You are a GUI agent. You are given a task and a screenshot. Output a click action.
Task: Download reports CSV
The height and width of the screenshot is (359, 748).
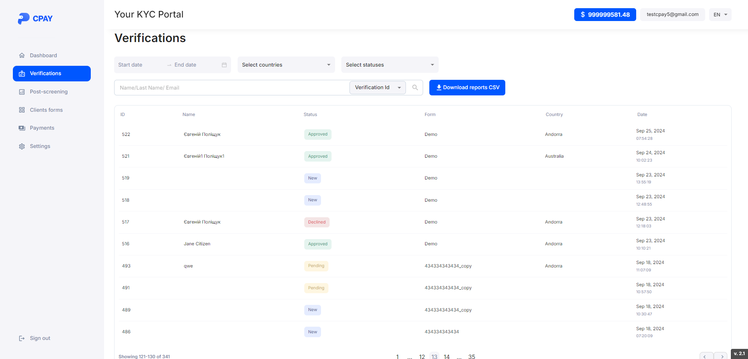tap(467, 88)
